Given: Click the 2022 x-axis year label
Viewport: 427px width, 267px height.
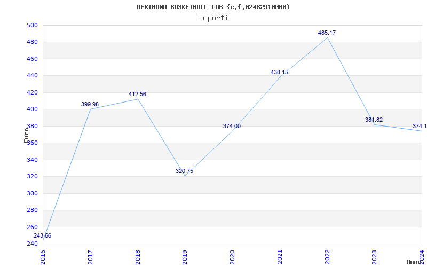Looking at the screenshot, I should [327, 257].
